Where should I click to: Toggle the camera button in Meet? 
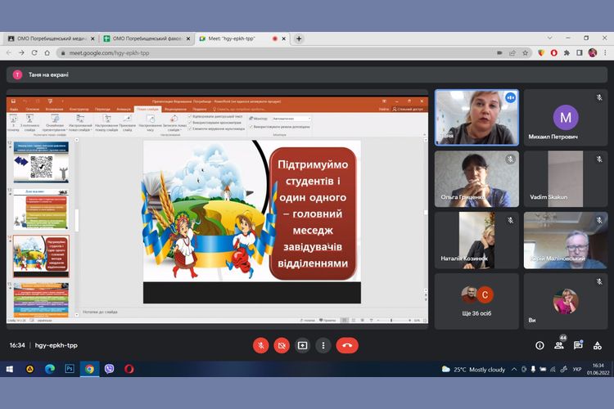[282, 345]
